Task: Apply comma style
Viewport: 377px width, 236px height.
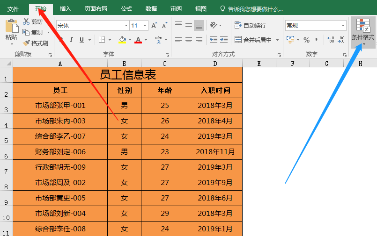Action: [x=317, y=40]
